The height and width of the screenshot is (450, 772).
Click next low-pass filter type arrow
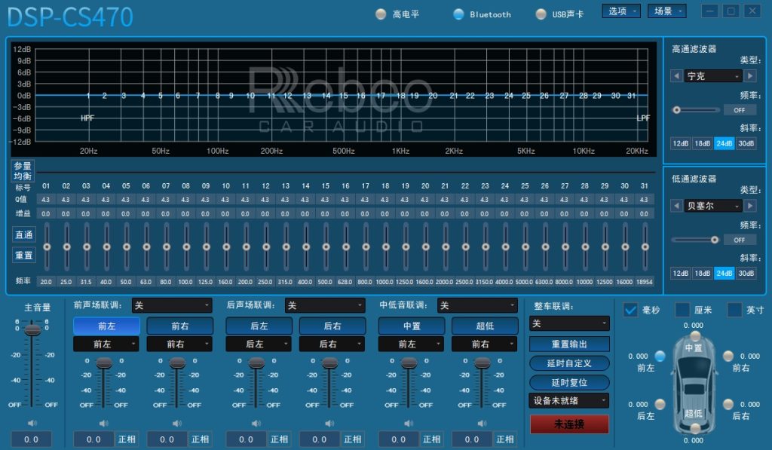pyautogui.click(x=750, y=206)
